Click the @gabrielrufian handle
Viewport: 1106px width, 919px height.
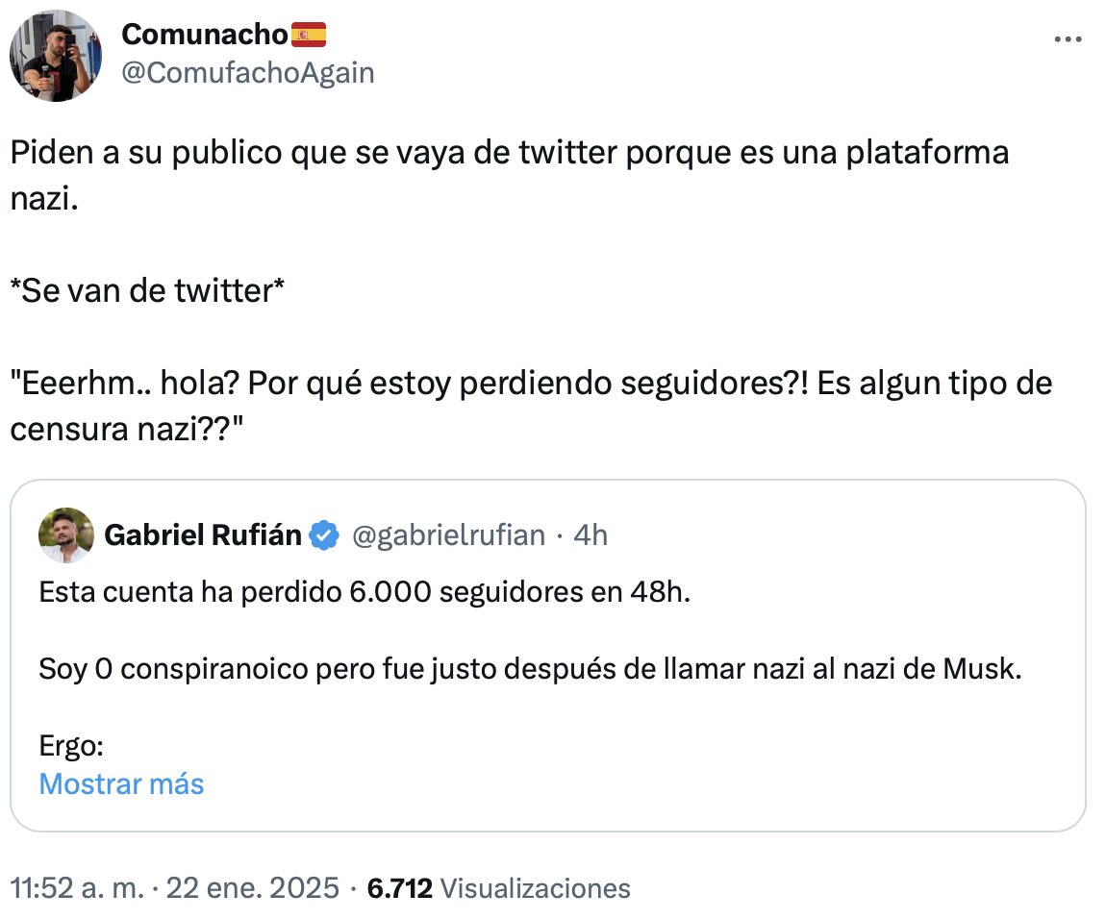tap(449, 535)
